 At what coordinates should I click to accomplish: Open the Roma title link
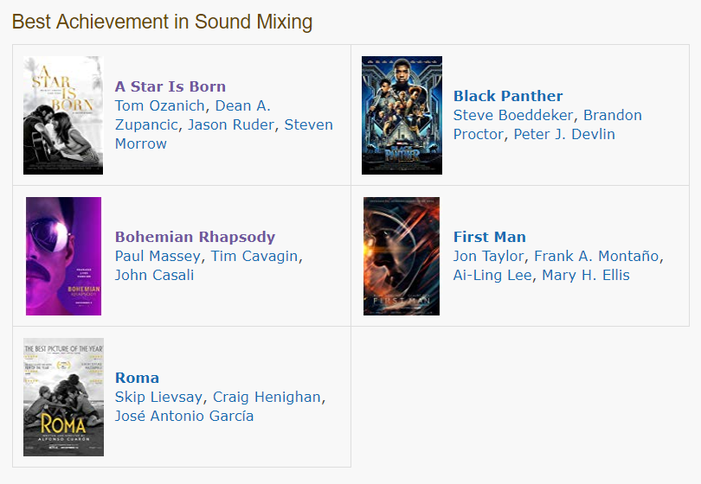point(137,378)
